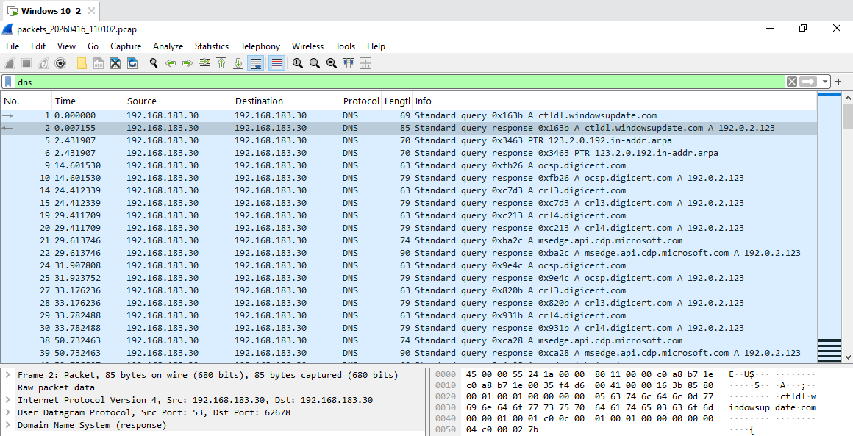Image resolution: width=853 pixels, height=436 pixels.
Task: Open the Help menu
Action: [376, 46]
